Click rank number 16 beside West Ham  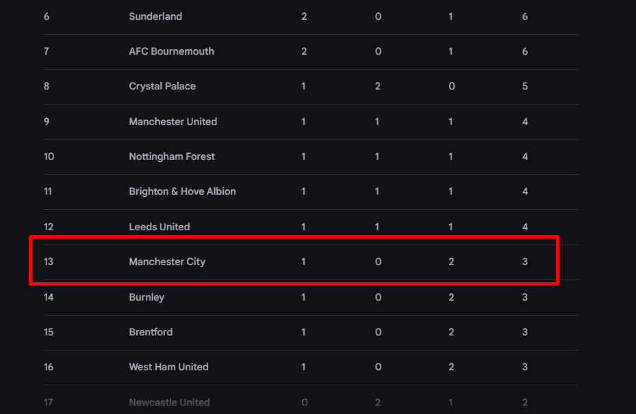click(x=49, y=367)
